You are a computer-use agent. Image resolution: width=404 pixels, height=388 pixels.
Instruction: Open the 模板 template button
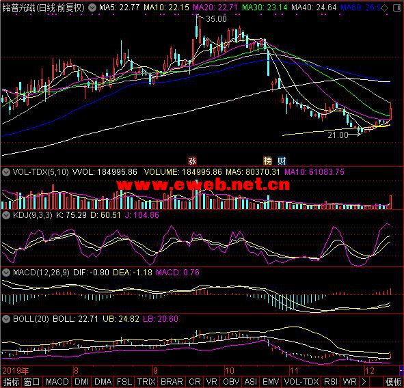point(393,382)
